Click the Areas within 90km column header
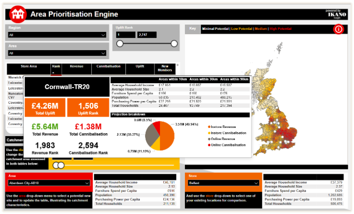 click(234, 79)
